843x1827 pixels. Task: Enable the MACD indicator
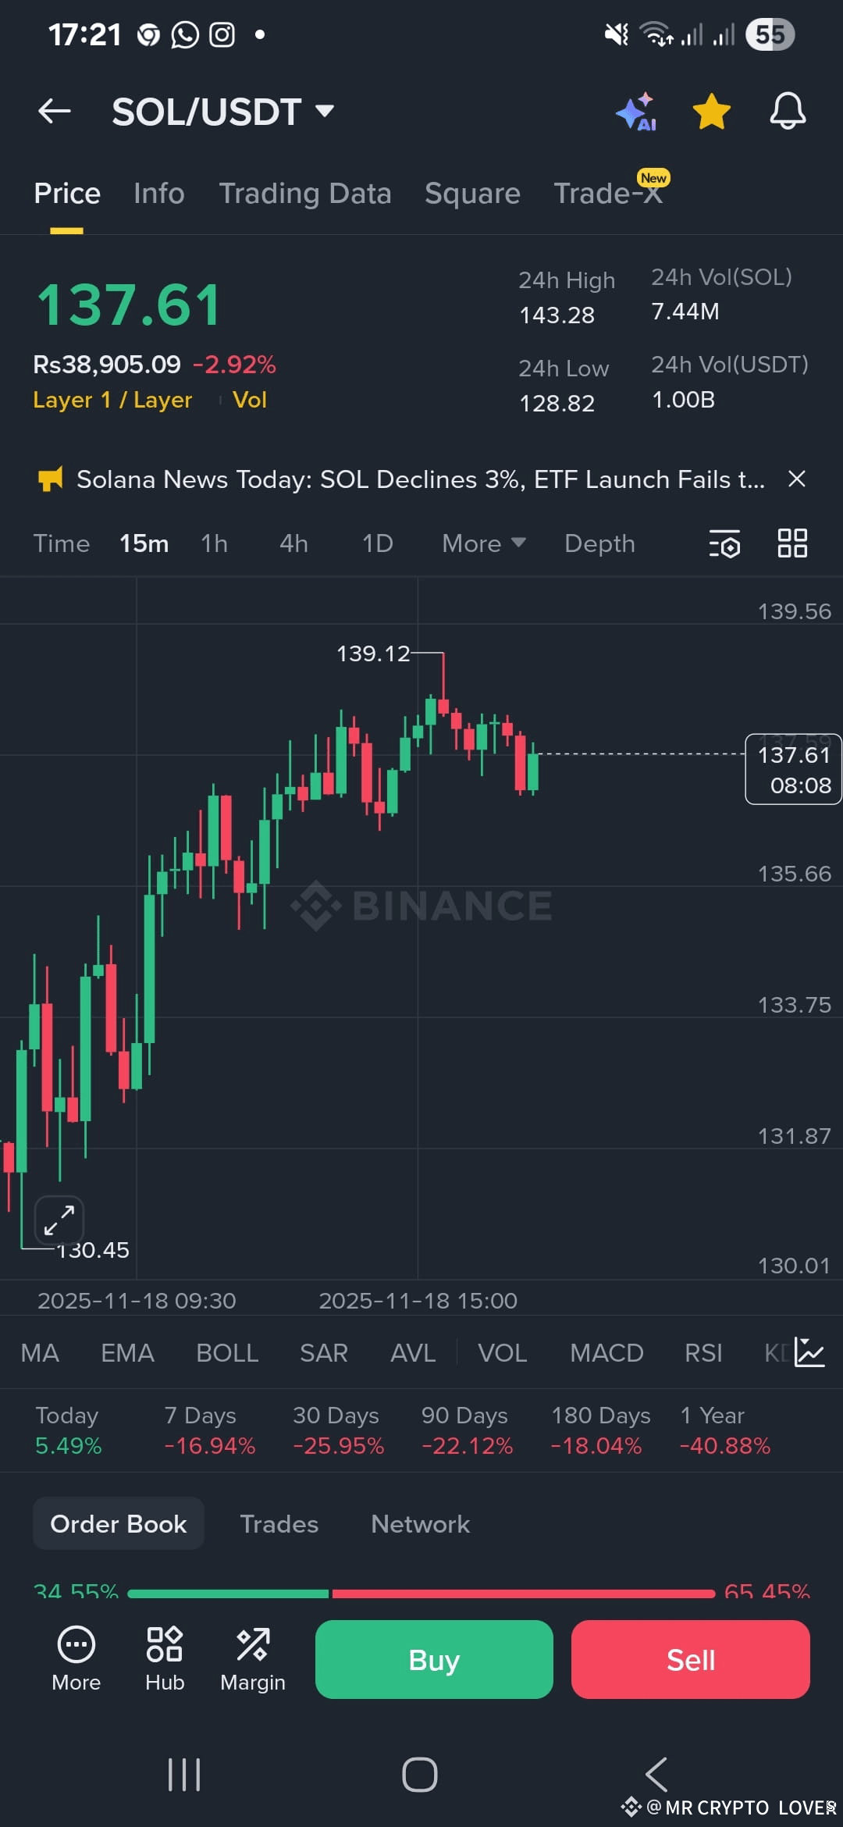tap(606, 1353)
